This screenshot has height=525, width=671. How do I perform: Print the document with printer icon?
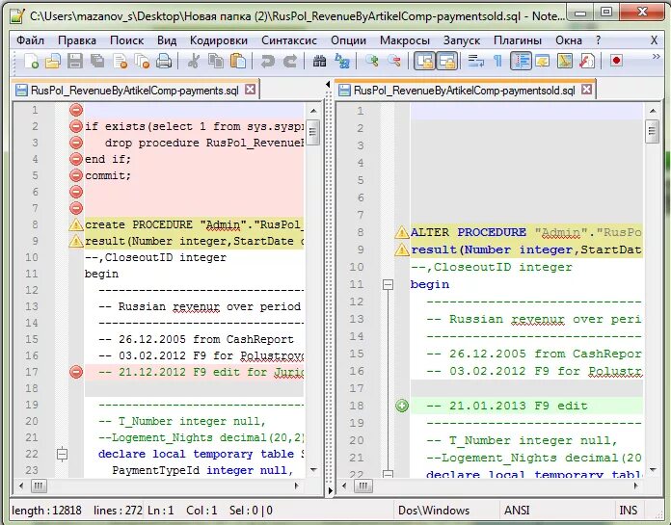tap(164, 61)
